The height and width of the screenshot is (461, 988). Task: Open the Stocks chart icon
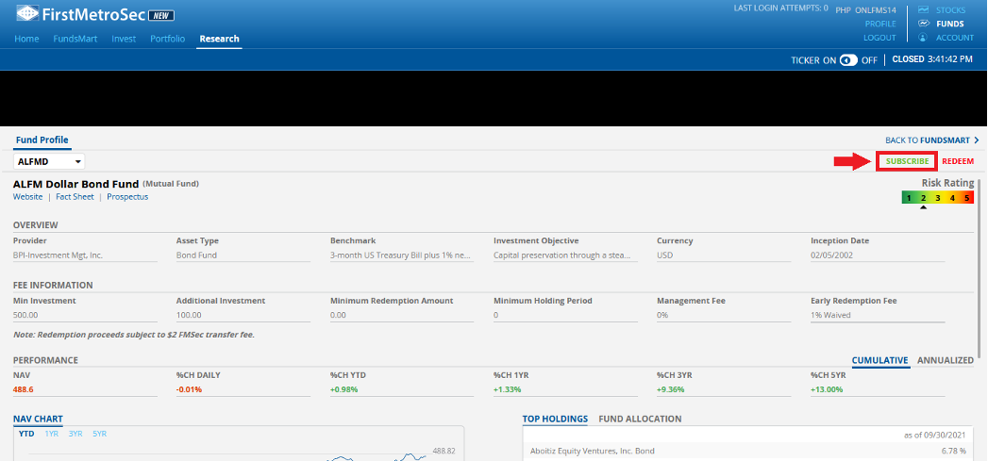pyautogui.click(x=924, y=10)
